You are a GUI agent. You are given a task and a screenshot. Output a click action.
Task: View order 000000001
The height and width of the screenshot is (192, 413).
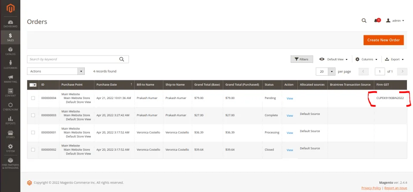[290, 133]
